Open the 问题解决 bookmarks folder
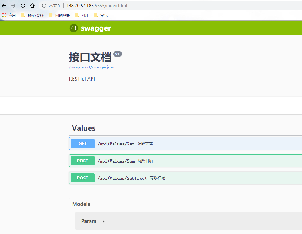Viewport: 302px width, 234px height. point(62,15)
